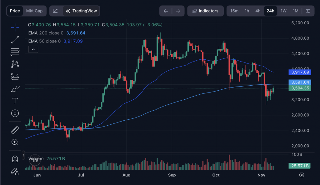320x185 pixels.
Task: Click the TradingView candles button
Action: pyautogui.click(x=81, y=11)
